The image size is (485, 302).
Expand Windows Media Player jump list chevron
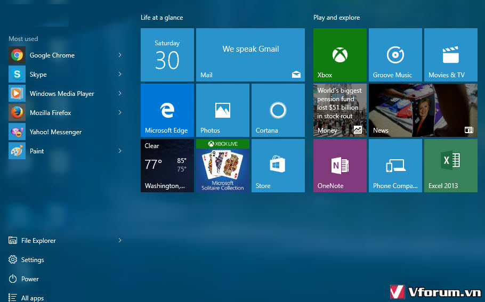(120, 93)
